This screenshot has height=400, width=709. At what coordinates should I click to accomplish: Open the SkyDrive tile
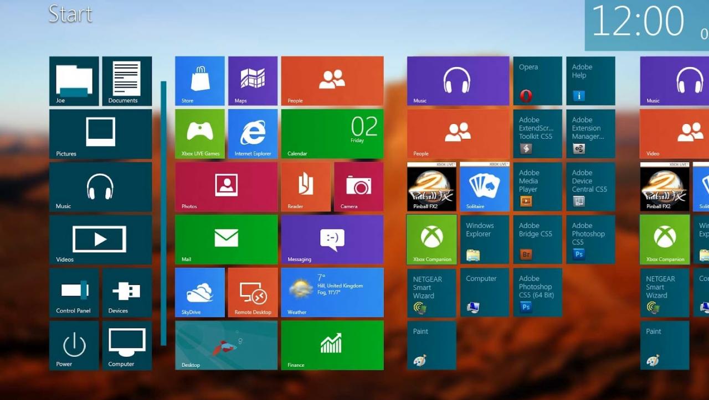coord(200,293)
